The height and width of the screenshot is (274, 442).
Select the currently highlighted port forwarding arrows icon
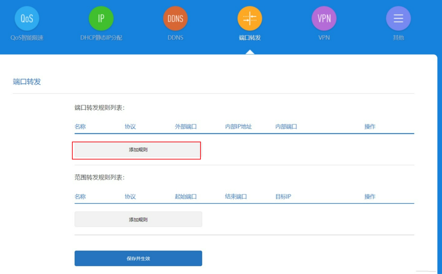click(250, 18)
